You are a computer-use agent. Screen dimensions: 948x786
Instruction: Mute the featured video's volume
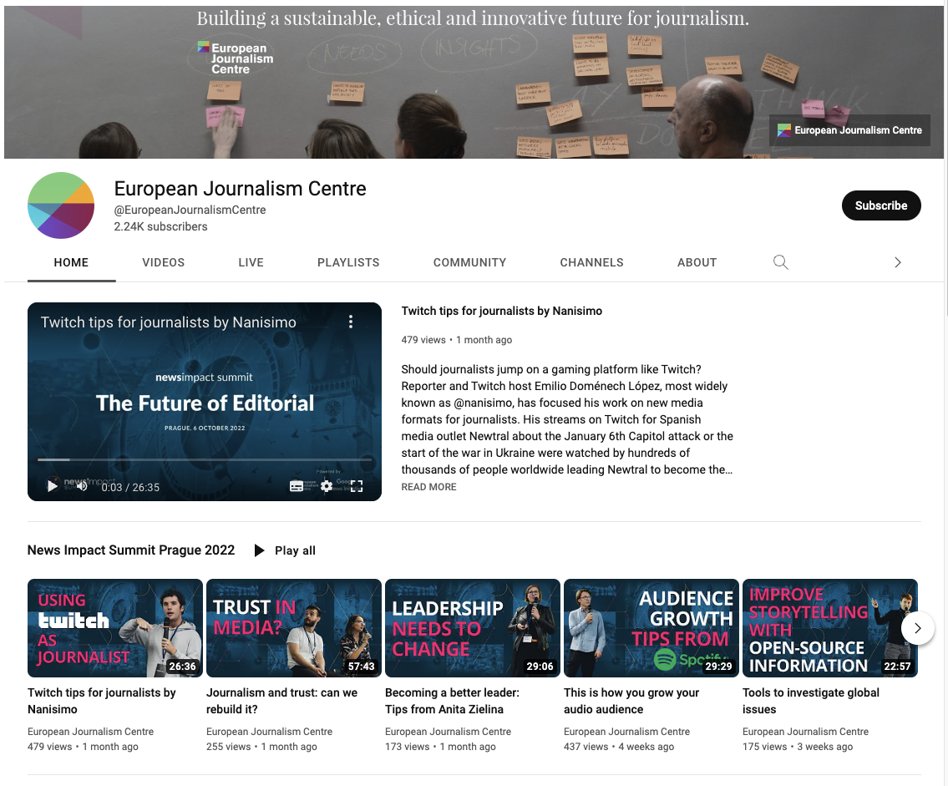82,486
